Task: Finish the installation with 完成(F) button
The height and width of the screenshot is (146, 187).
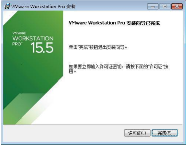Action: click(x=165, y=133)
